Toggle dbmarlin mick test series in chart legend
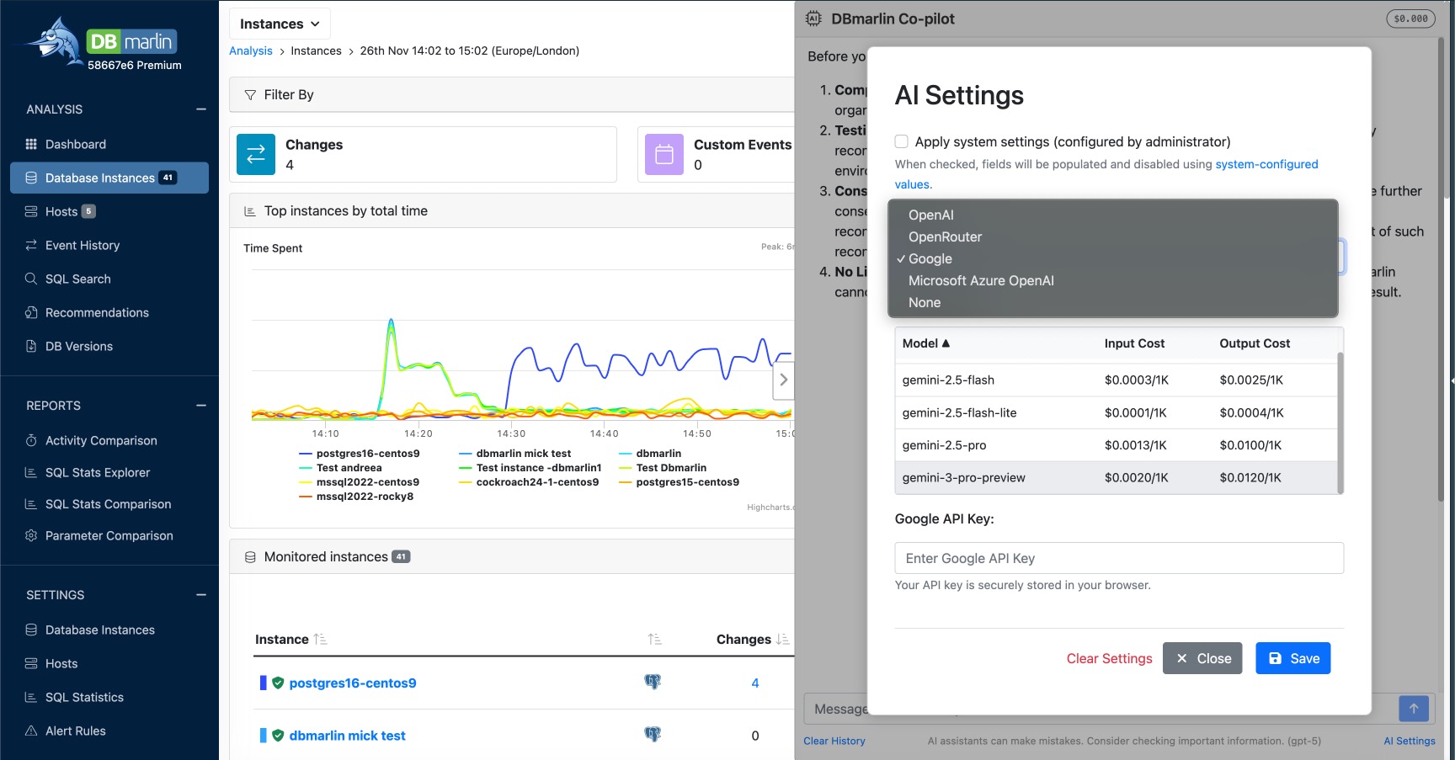The image size is (1455, 760). coord(515,454)
